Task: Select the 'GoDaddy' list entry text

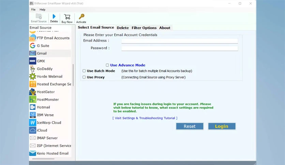Action: click(45, 69)
